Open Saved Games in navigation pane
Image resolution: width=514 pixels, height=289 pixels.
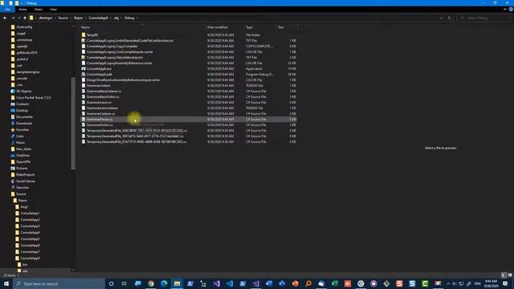click(25, 181)
